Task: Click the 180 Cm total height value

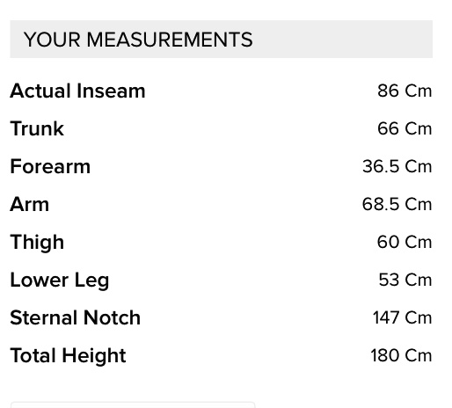Action: point(401,355)
